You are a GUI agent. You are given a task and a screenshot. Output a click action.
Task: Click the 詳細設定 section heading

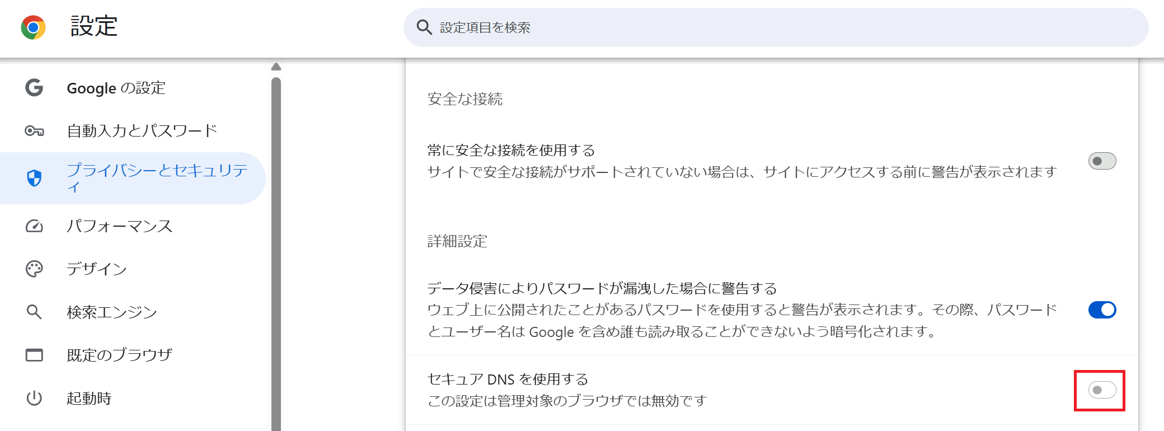tap(458, 241)
